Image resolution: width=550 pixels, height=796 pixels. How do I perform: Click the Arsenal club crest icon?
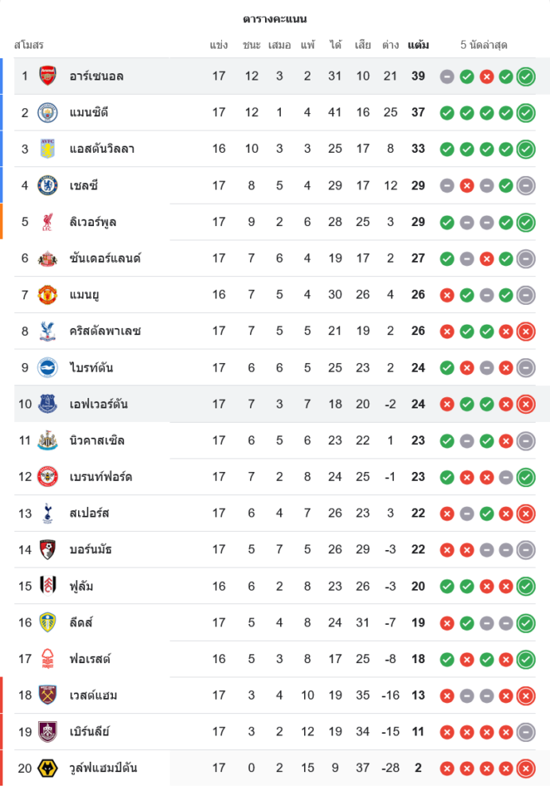point(48,76)
